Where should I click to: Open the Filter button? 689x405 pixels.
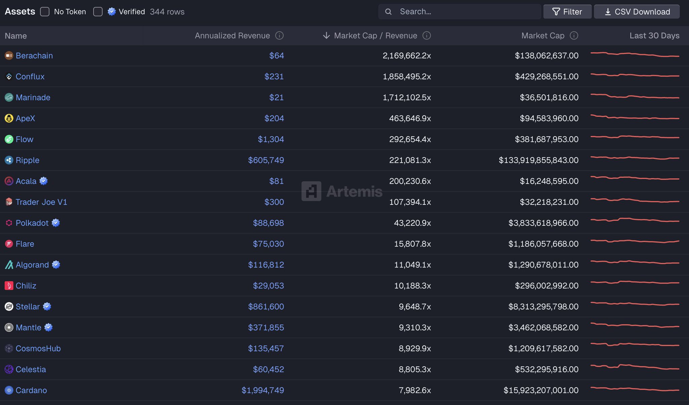click(x=567, y=12)
